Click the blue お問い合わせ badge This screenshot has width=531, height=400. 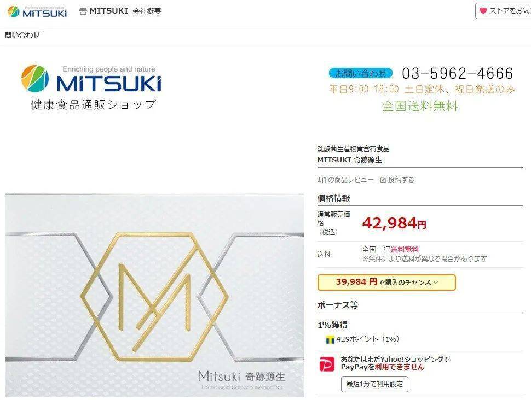coord(361,73)
